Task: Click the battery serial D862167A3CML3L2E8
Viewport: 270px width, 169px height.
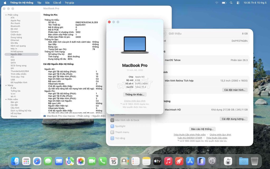Action: (86, 22)
